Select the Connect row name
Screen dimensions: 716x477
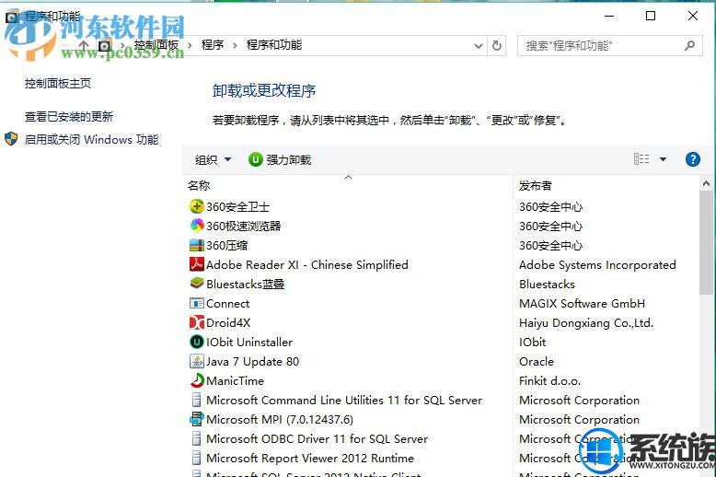(x=228, y=303)
